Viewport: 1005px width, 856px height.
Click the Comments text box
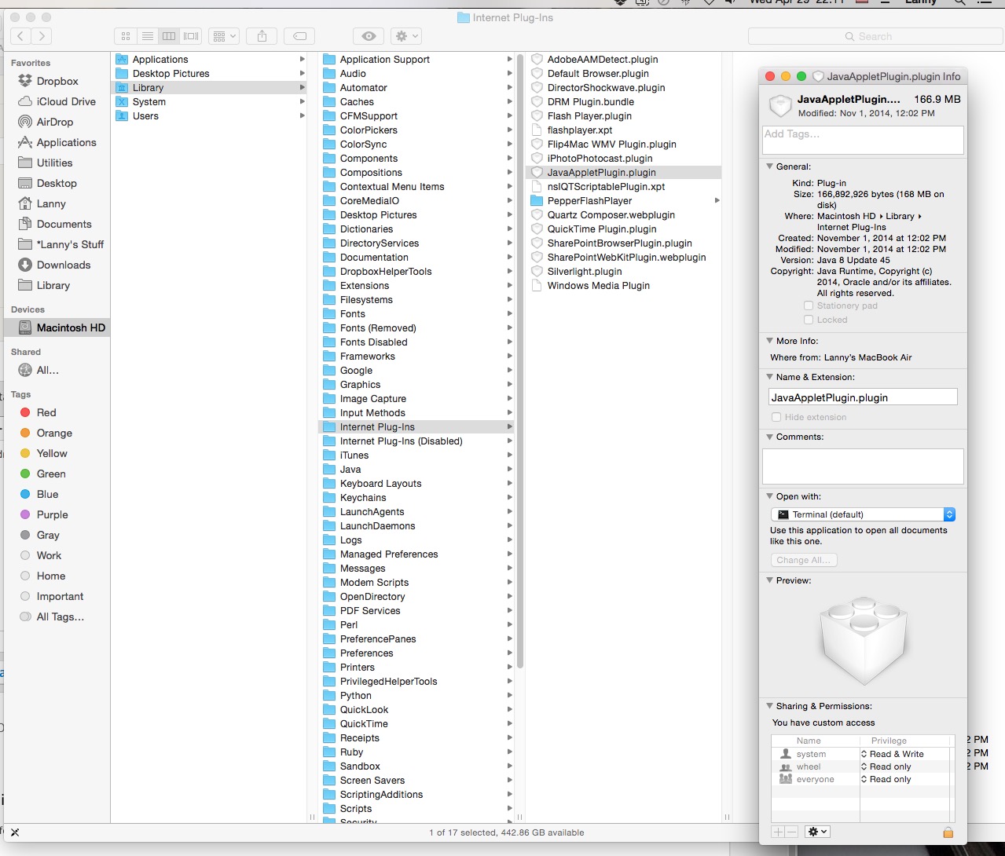pos(863,466)
